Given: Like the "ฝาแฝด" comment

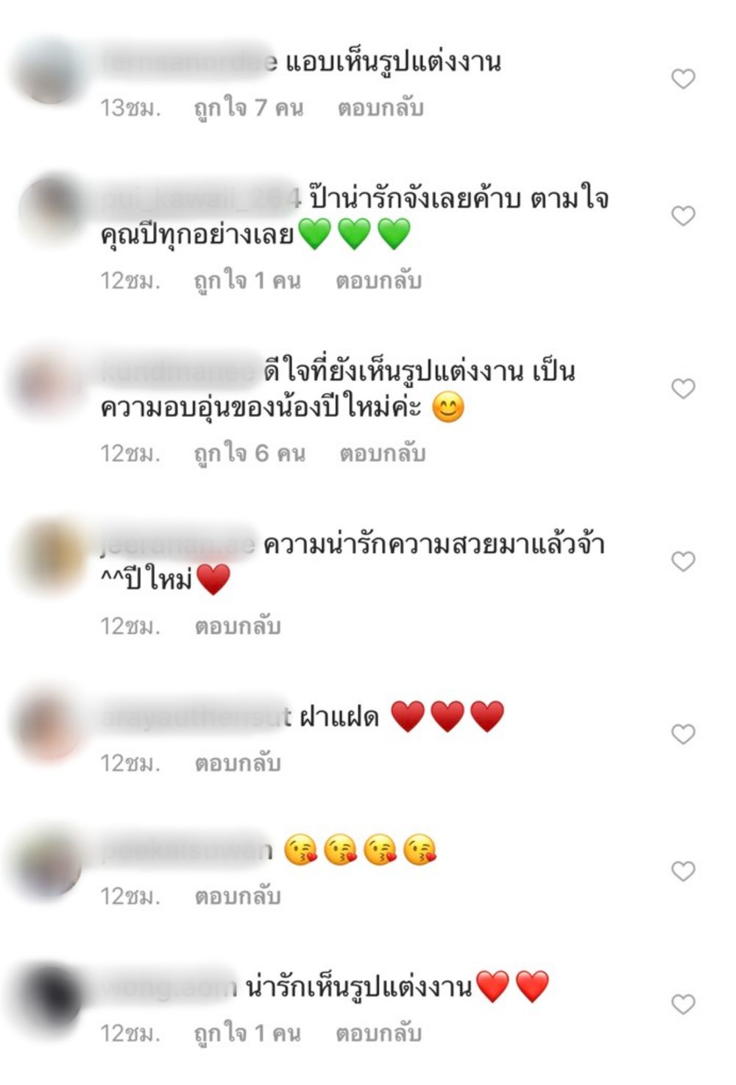Looking at the screenshot, I should [683, 734].
